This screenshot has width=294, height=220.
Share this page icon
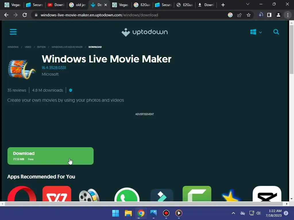click(239, 15)
